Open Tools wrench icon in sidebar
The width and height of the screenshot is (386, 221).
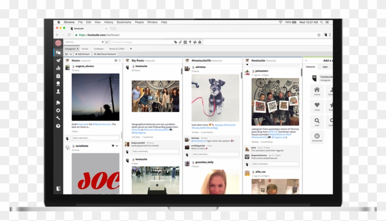pos(58,118)
